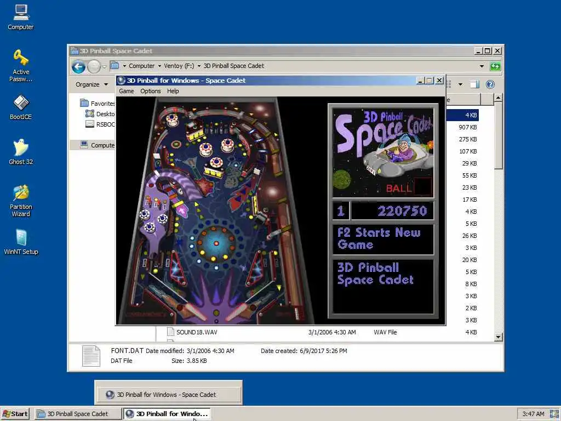Viewport: 561px width, 421px height.
Task: Click the SOUND18.WAV file icon
Action: 171,332
